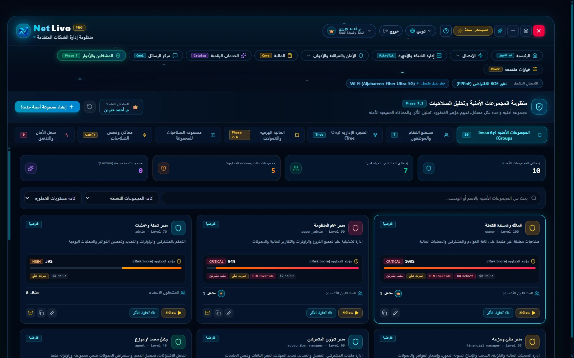The height and width of the screenshot is (358, 574).
Task: Open the user profile dropdown م. أحمد جبرين
Action: click(349, 31)
